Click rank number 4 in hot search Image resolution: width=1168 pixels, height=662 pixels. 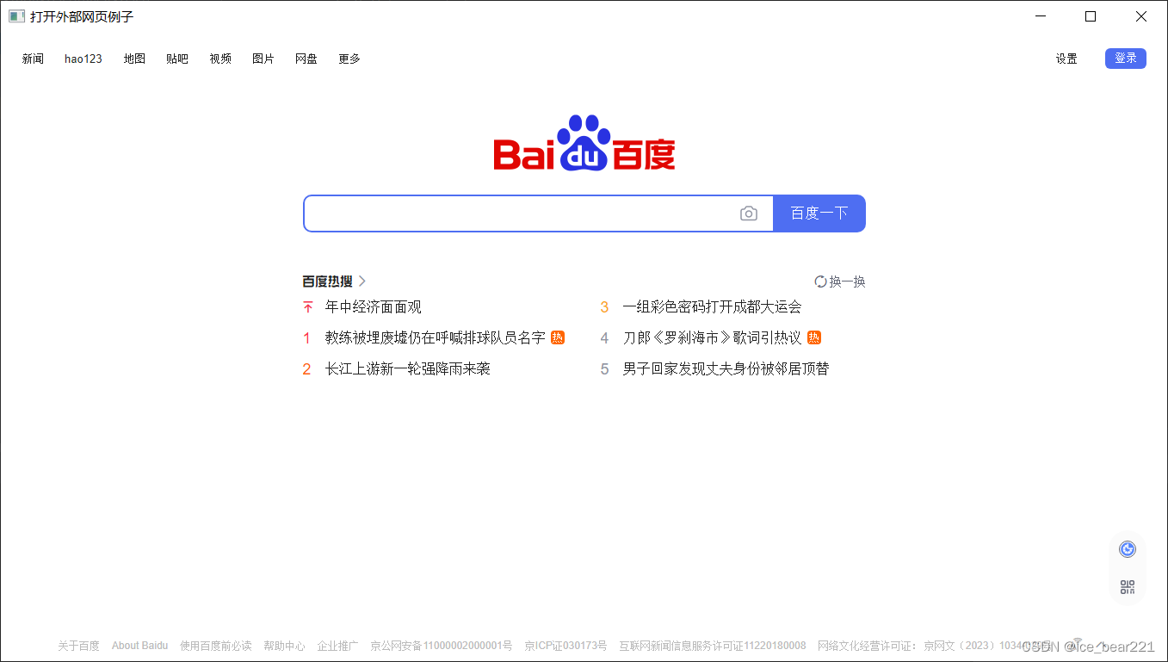pos(604,338)
